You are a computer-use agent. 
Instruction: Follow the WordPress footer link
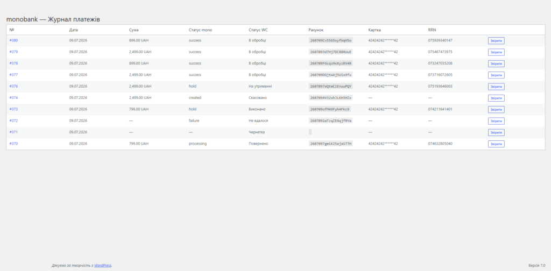(103, 266)
